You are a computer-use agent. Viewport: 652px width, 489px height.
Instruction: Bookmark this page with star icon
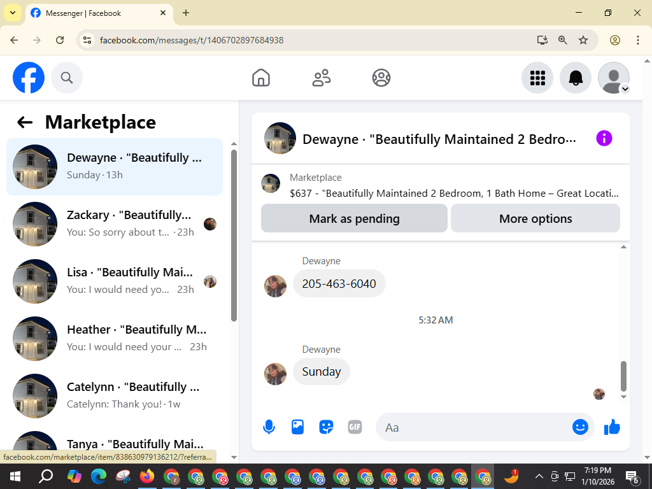pyautogui.click(x=583, y=40)
